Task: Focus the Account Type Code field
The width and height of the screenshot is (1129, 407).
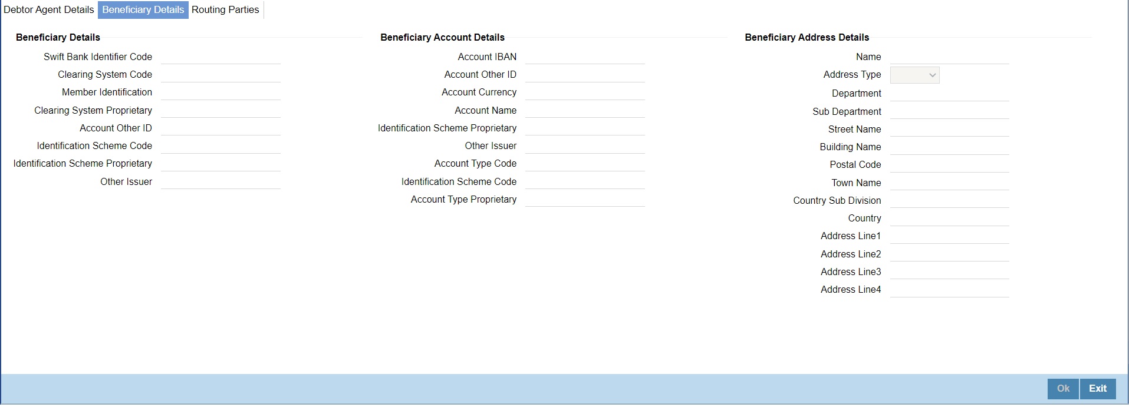Action: (585, 163)
